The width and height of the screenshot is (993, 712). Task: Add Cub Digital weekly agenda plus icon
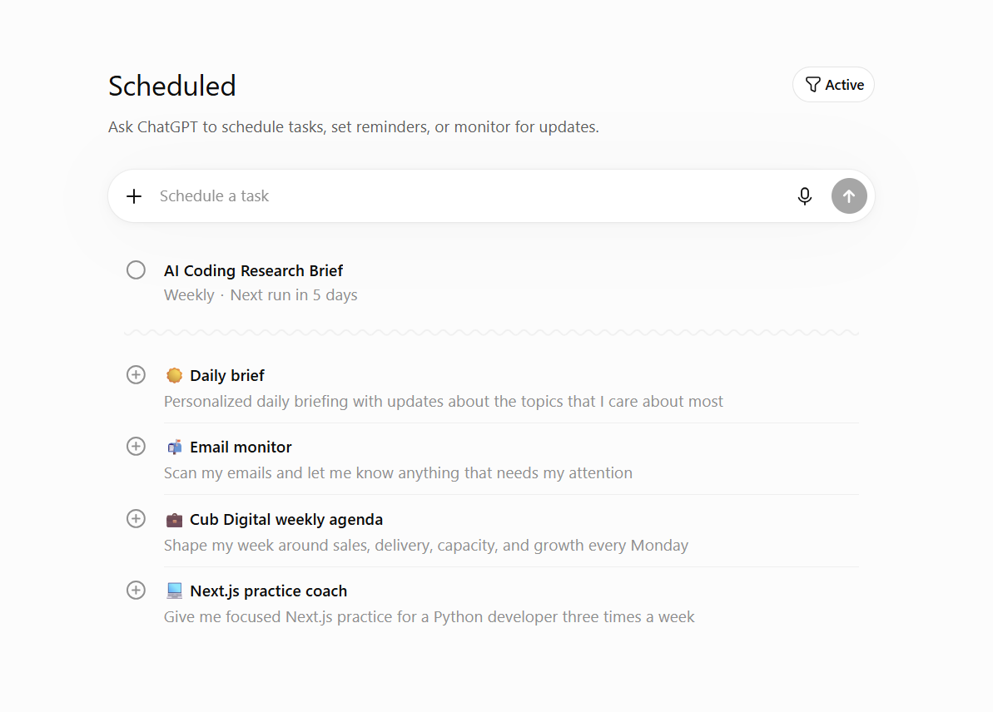[136, 518]
